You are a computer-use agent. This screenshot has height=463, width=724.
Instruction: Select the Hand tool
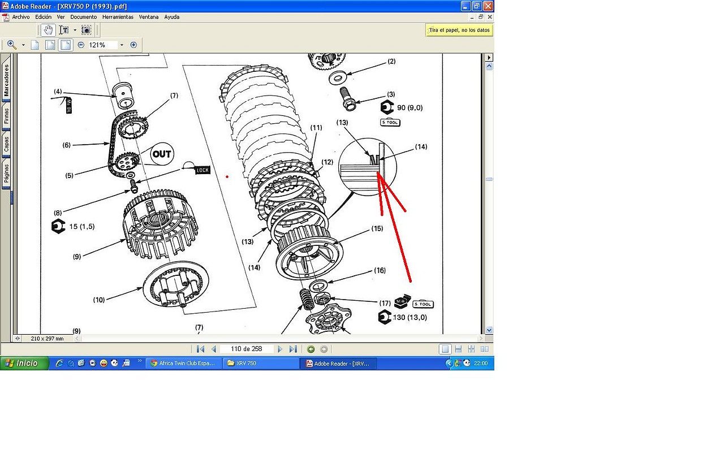(48, 30)
